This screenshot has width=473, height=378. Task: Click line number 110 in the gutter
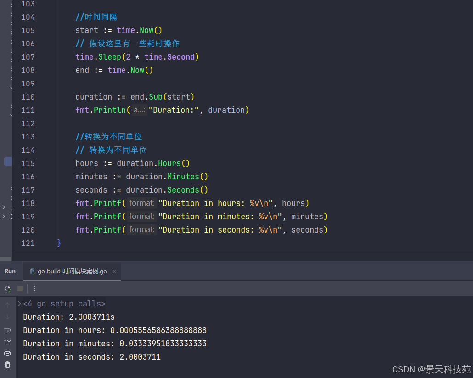[x=28, y=97]
